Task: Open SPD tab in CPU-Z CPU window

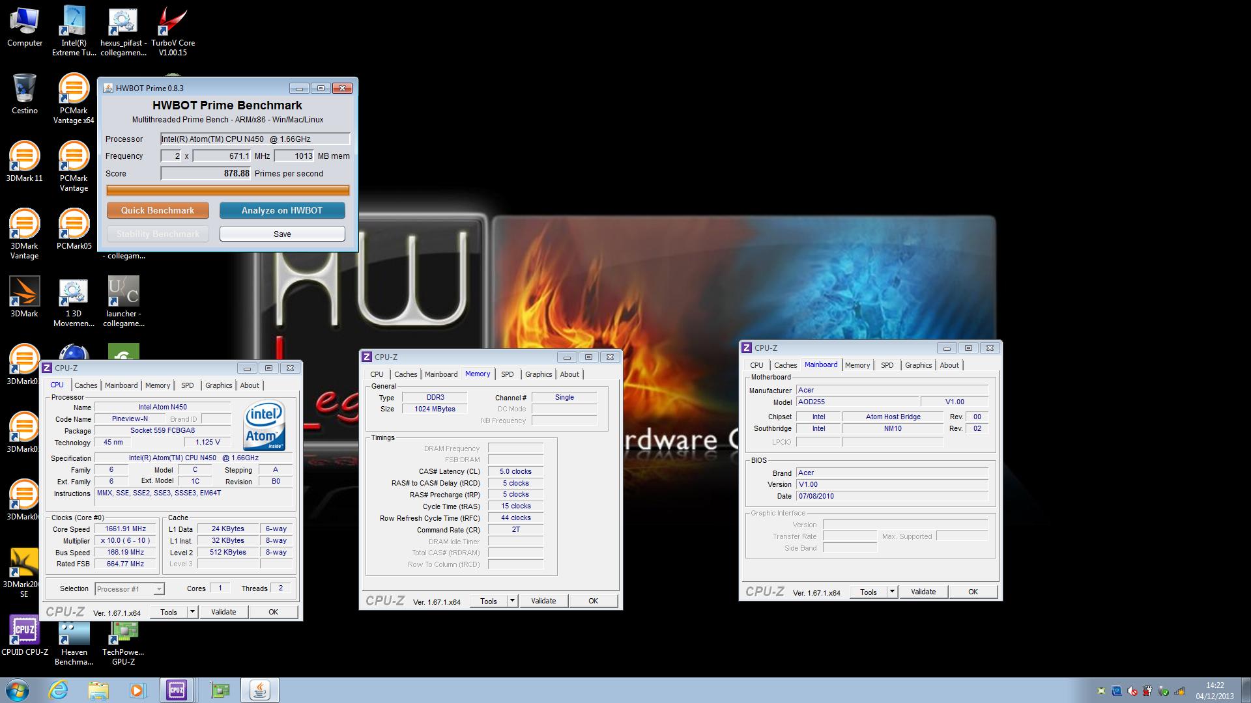Action: (187, 385)
